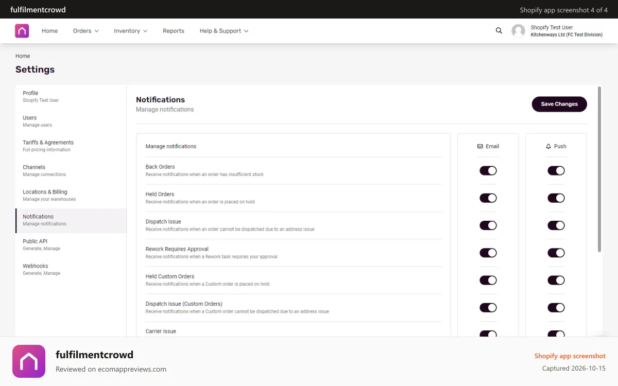Disable Held Orders push notification

(556, 198)
